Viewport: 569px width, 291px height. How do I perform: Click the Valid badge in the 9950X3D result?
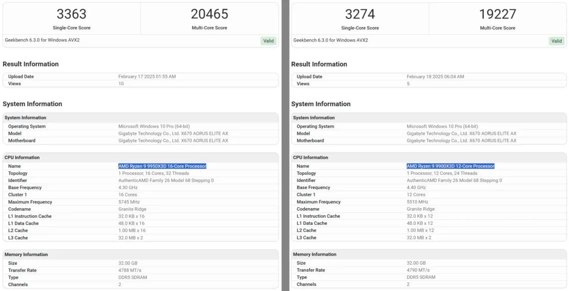(269, 41)
